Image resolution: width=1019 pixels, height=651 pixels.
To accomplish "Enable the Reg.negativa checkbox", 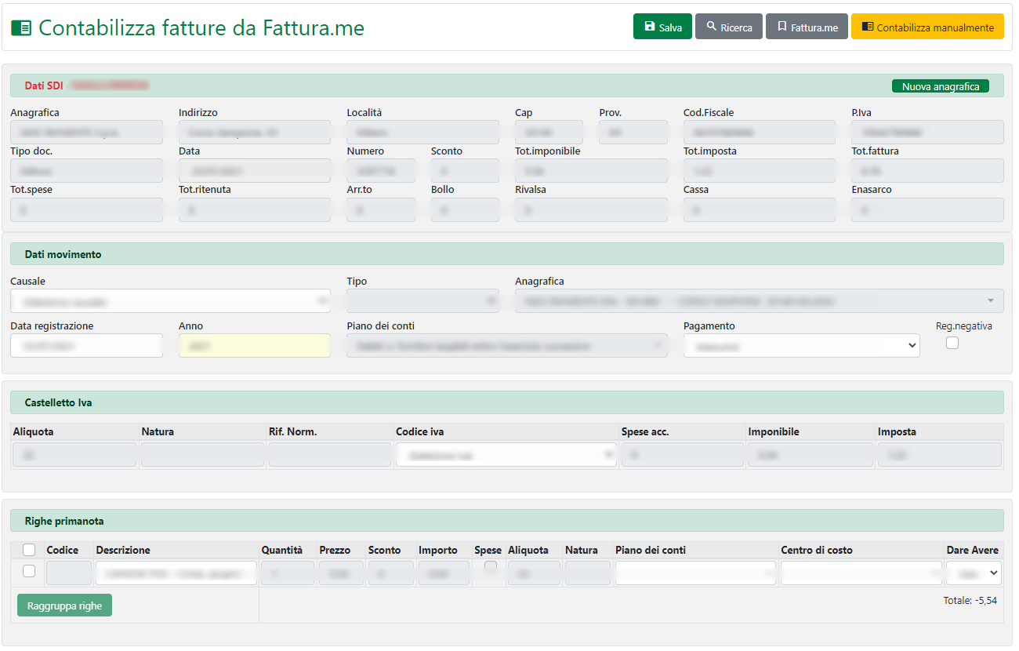I will pyautogui.click(x=952, y=343).
